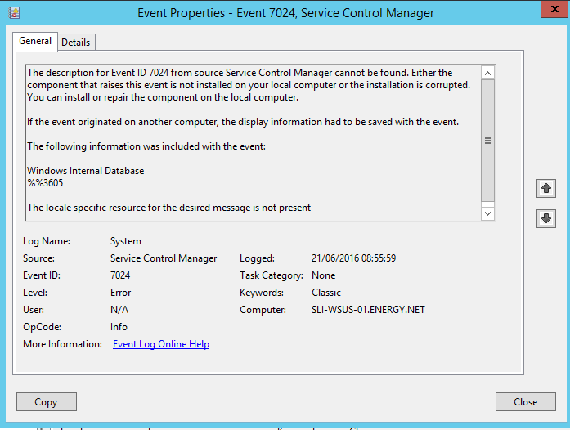
Task: Click 'If the event originated on another computer' line
Action: tap(243, 122)
